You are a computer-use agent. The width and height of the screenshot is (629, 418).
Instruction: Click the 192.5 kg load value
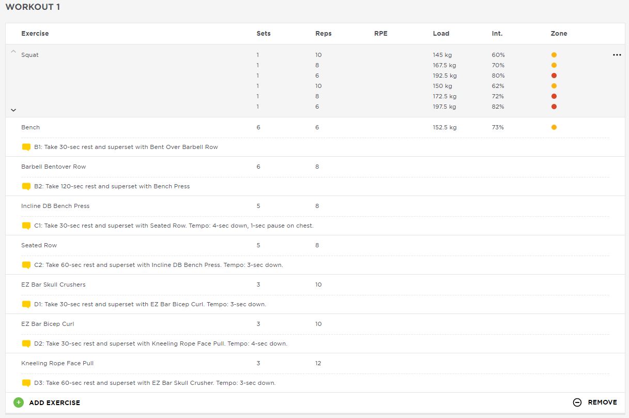[x=445, y=76]
